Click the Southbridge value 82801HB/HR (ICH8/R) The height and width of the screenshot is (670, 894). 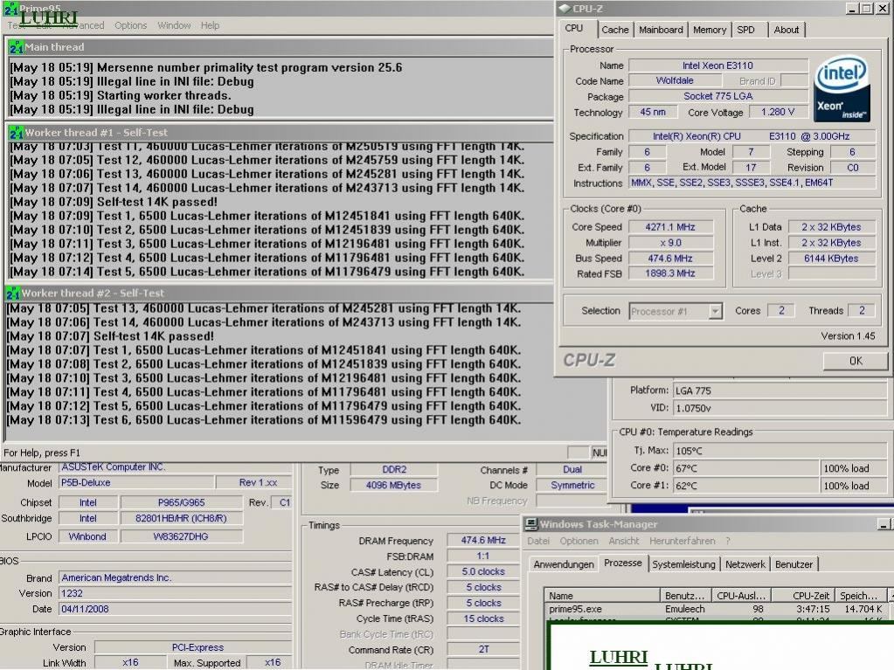point(181,519)
